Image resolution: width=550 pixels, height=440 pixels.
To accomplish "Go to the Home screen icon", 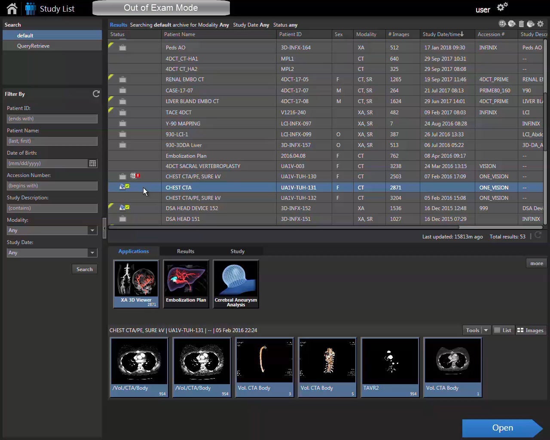I will click(x=12, y=9).
